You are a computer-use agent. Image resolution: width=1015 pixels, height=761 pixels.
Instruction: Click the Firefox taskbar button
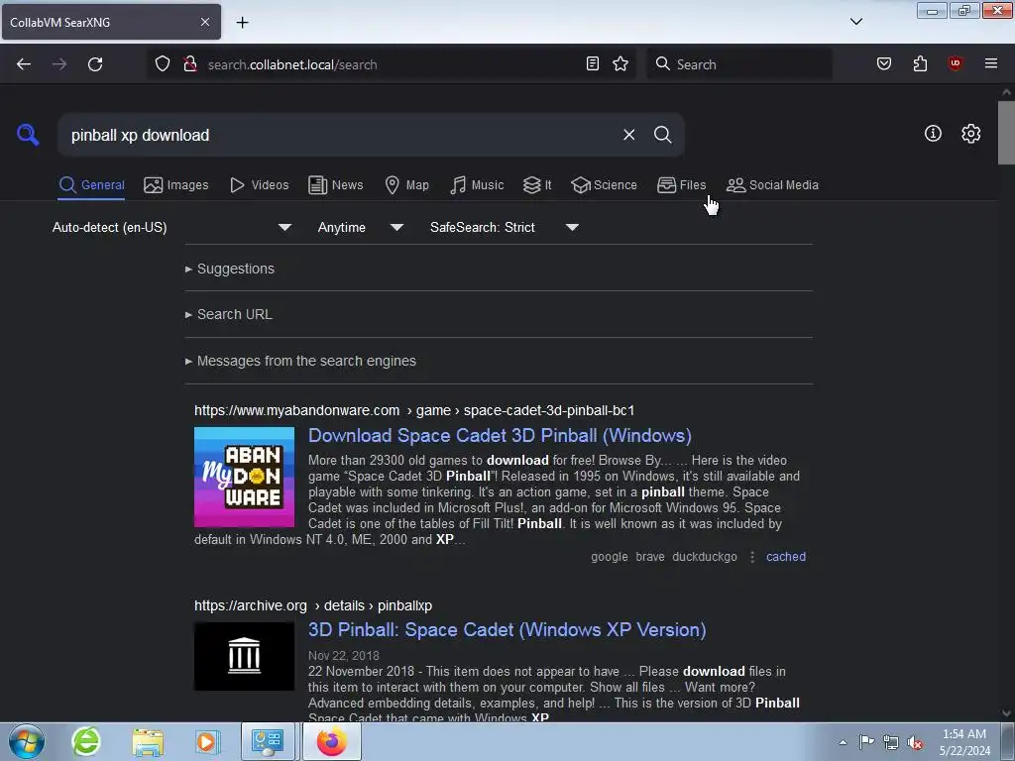(331, 741)
